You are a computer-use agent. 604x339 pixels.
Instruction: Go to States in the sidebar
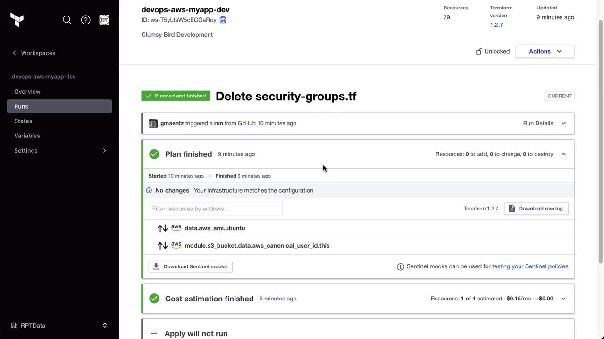[23, 121]
